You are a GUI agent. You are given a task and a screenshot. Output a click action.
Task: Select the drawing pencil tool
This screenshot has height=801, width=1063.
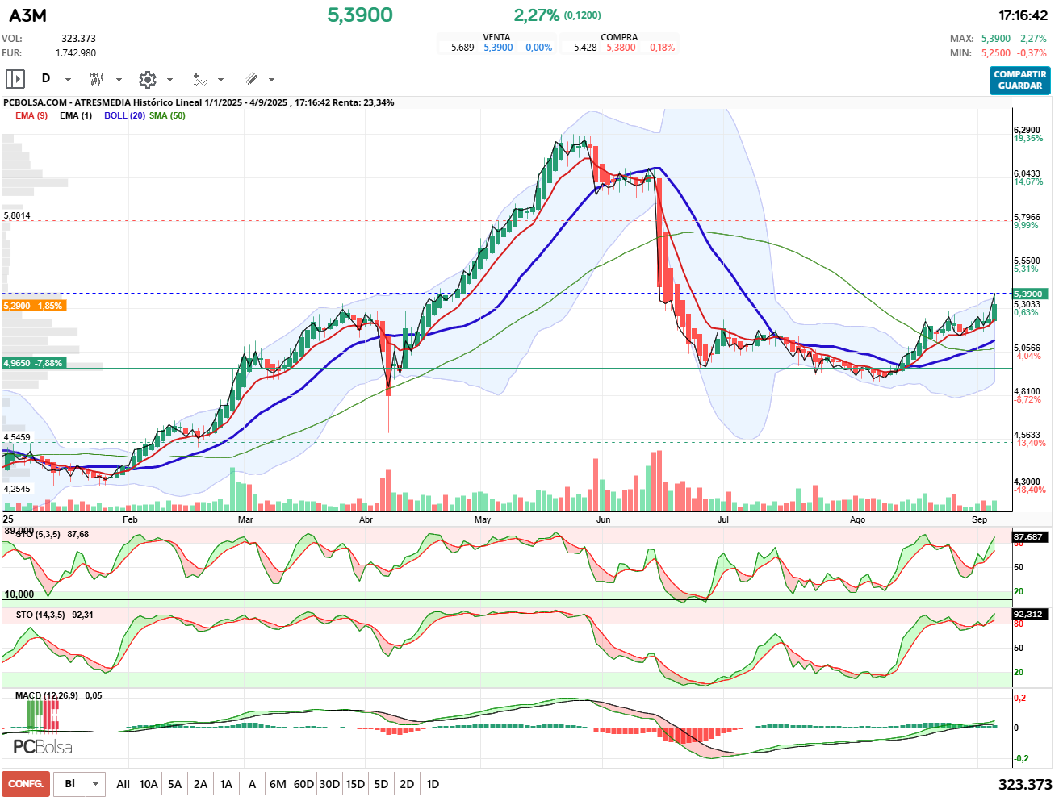pos(251,79)
